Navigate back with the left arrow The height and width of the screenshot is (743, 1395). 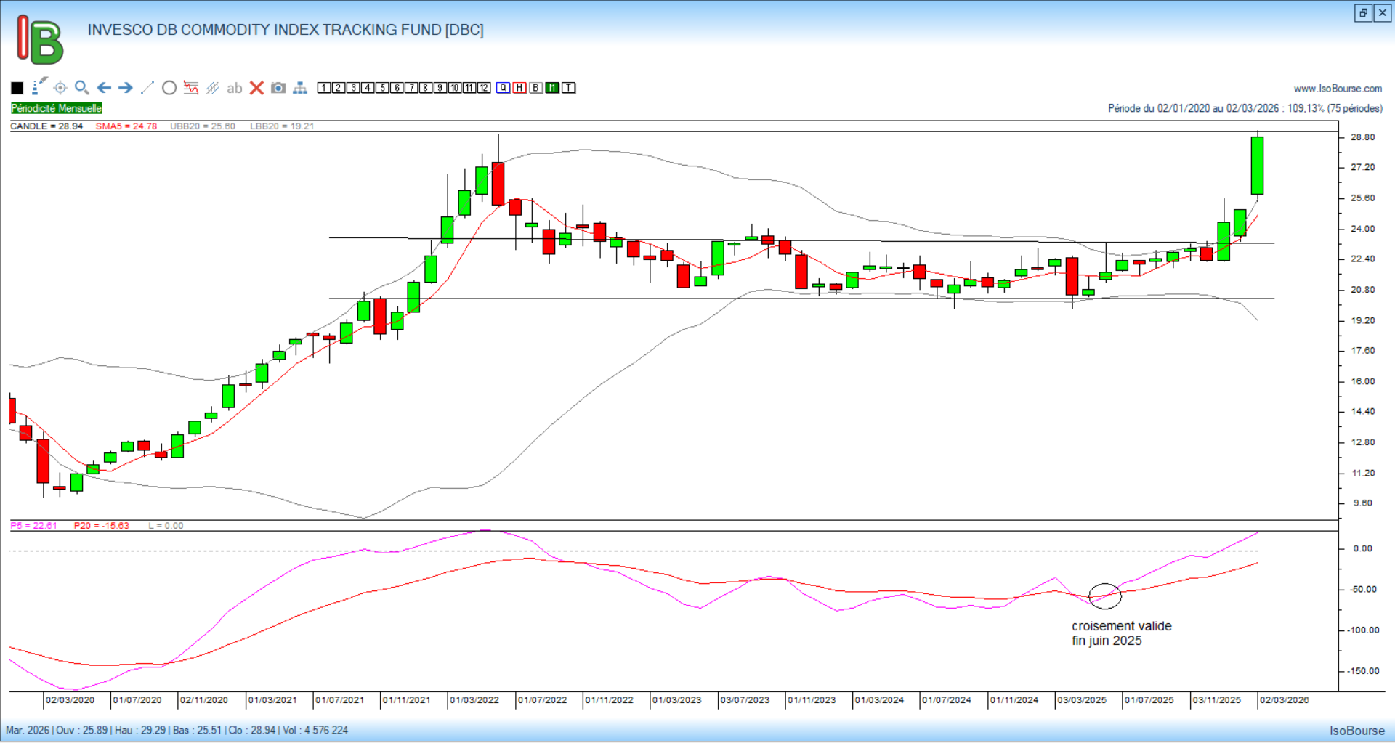tap(104, 88)
